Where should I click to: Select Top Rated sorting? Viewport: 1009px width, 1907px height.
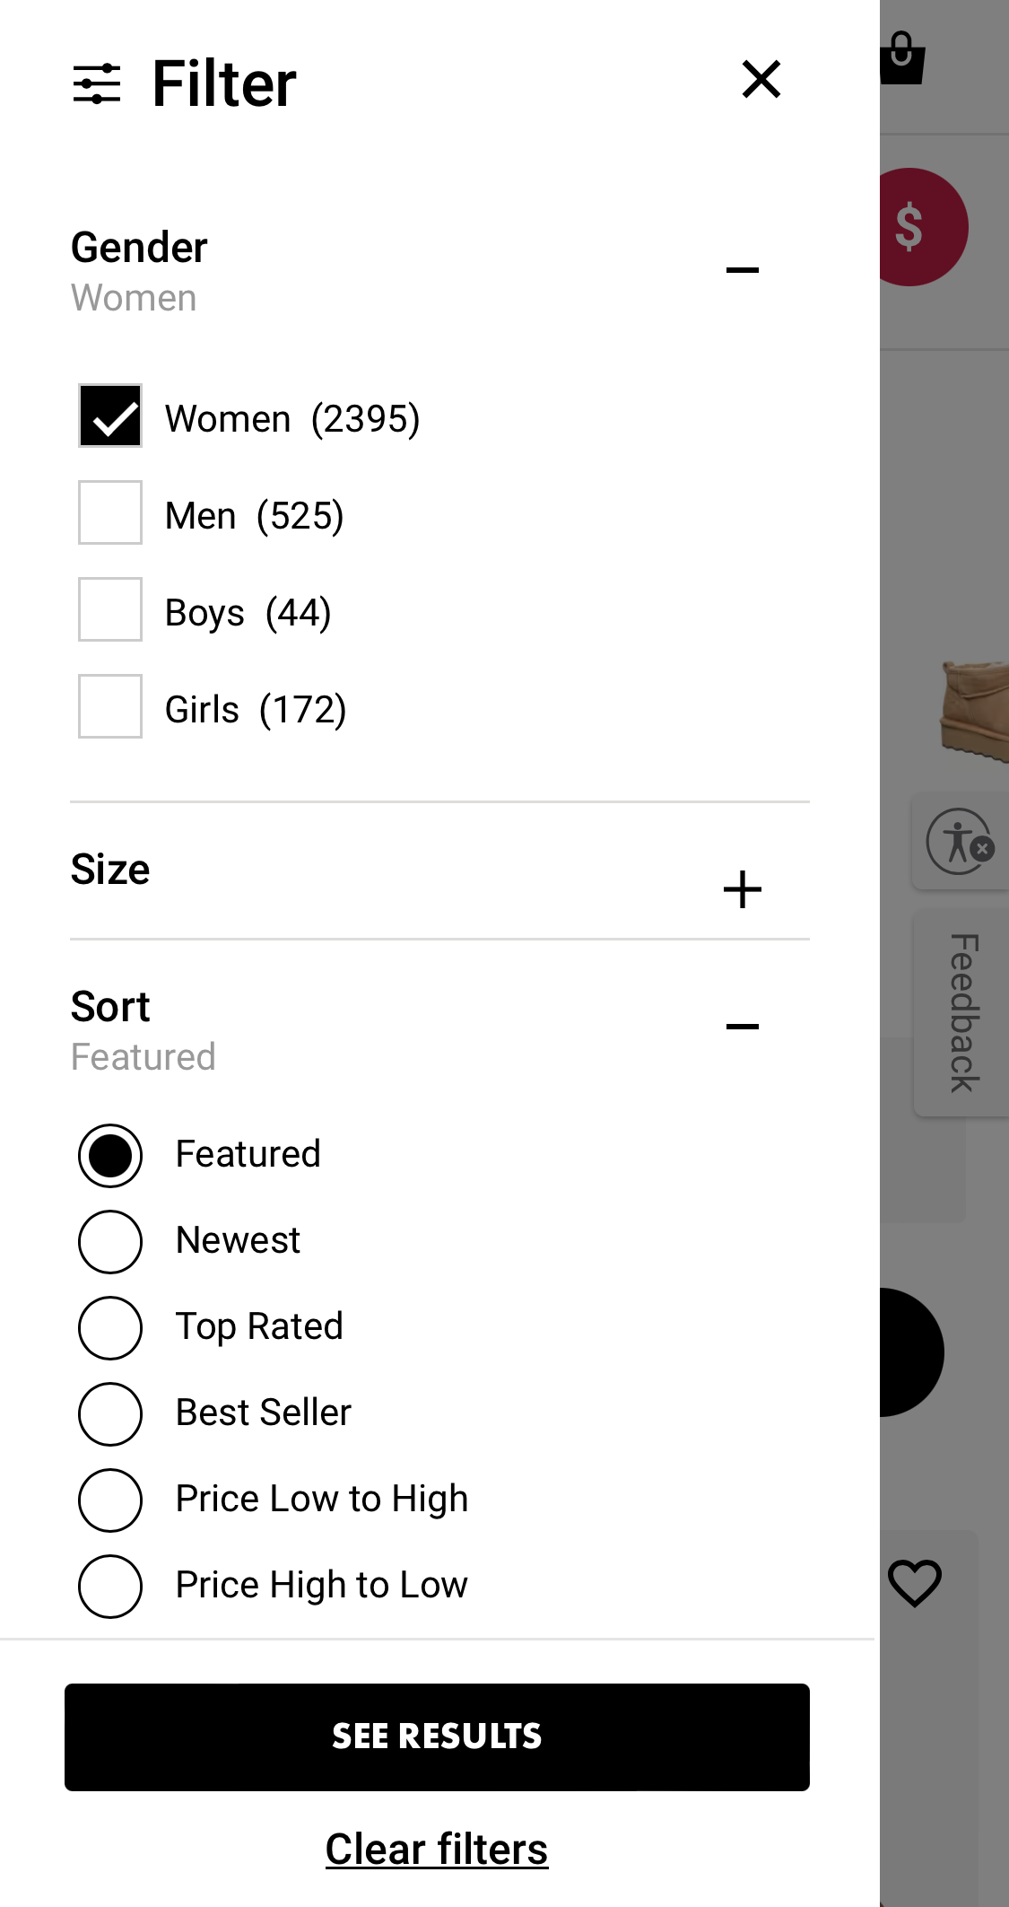click(109, 1327)
